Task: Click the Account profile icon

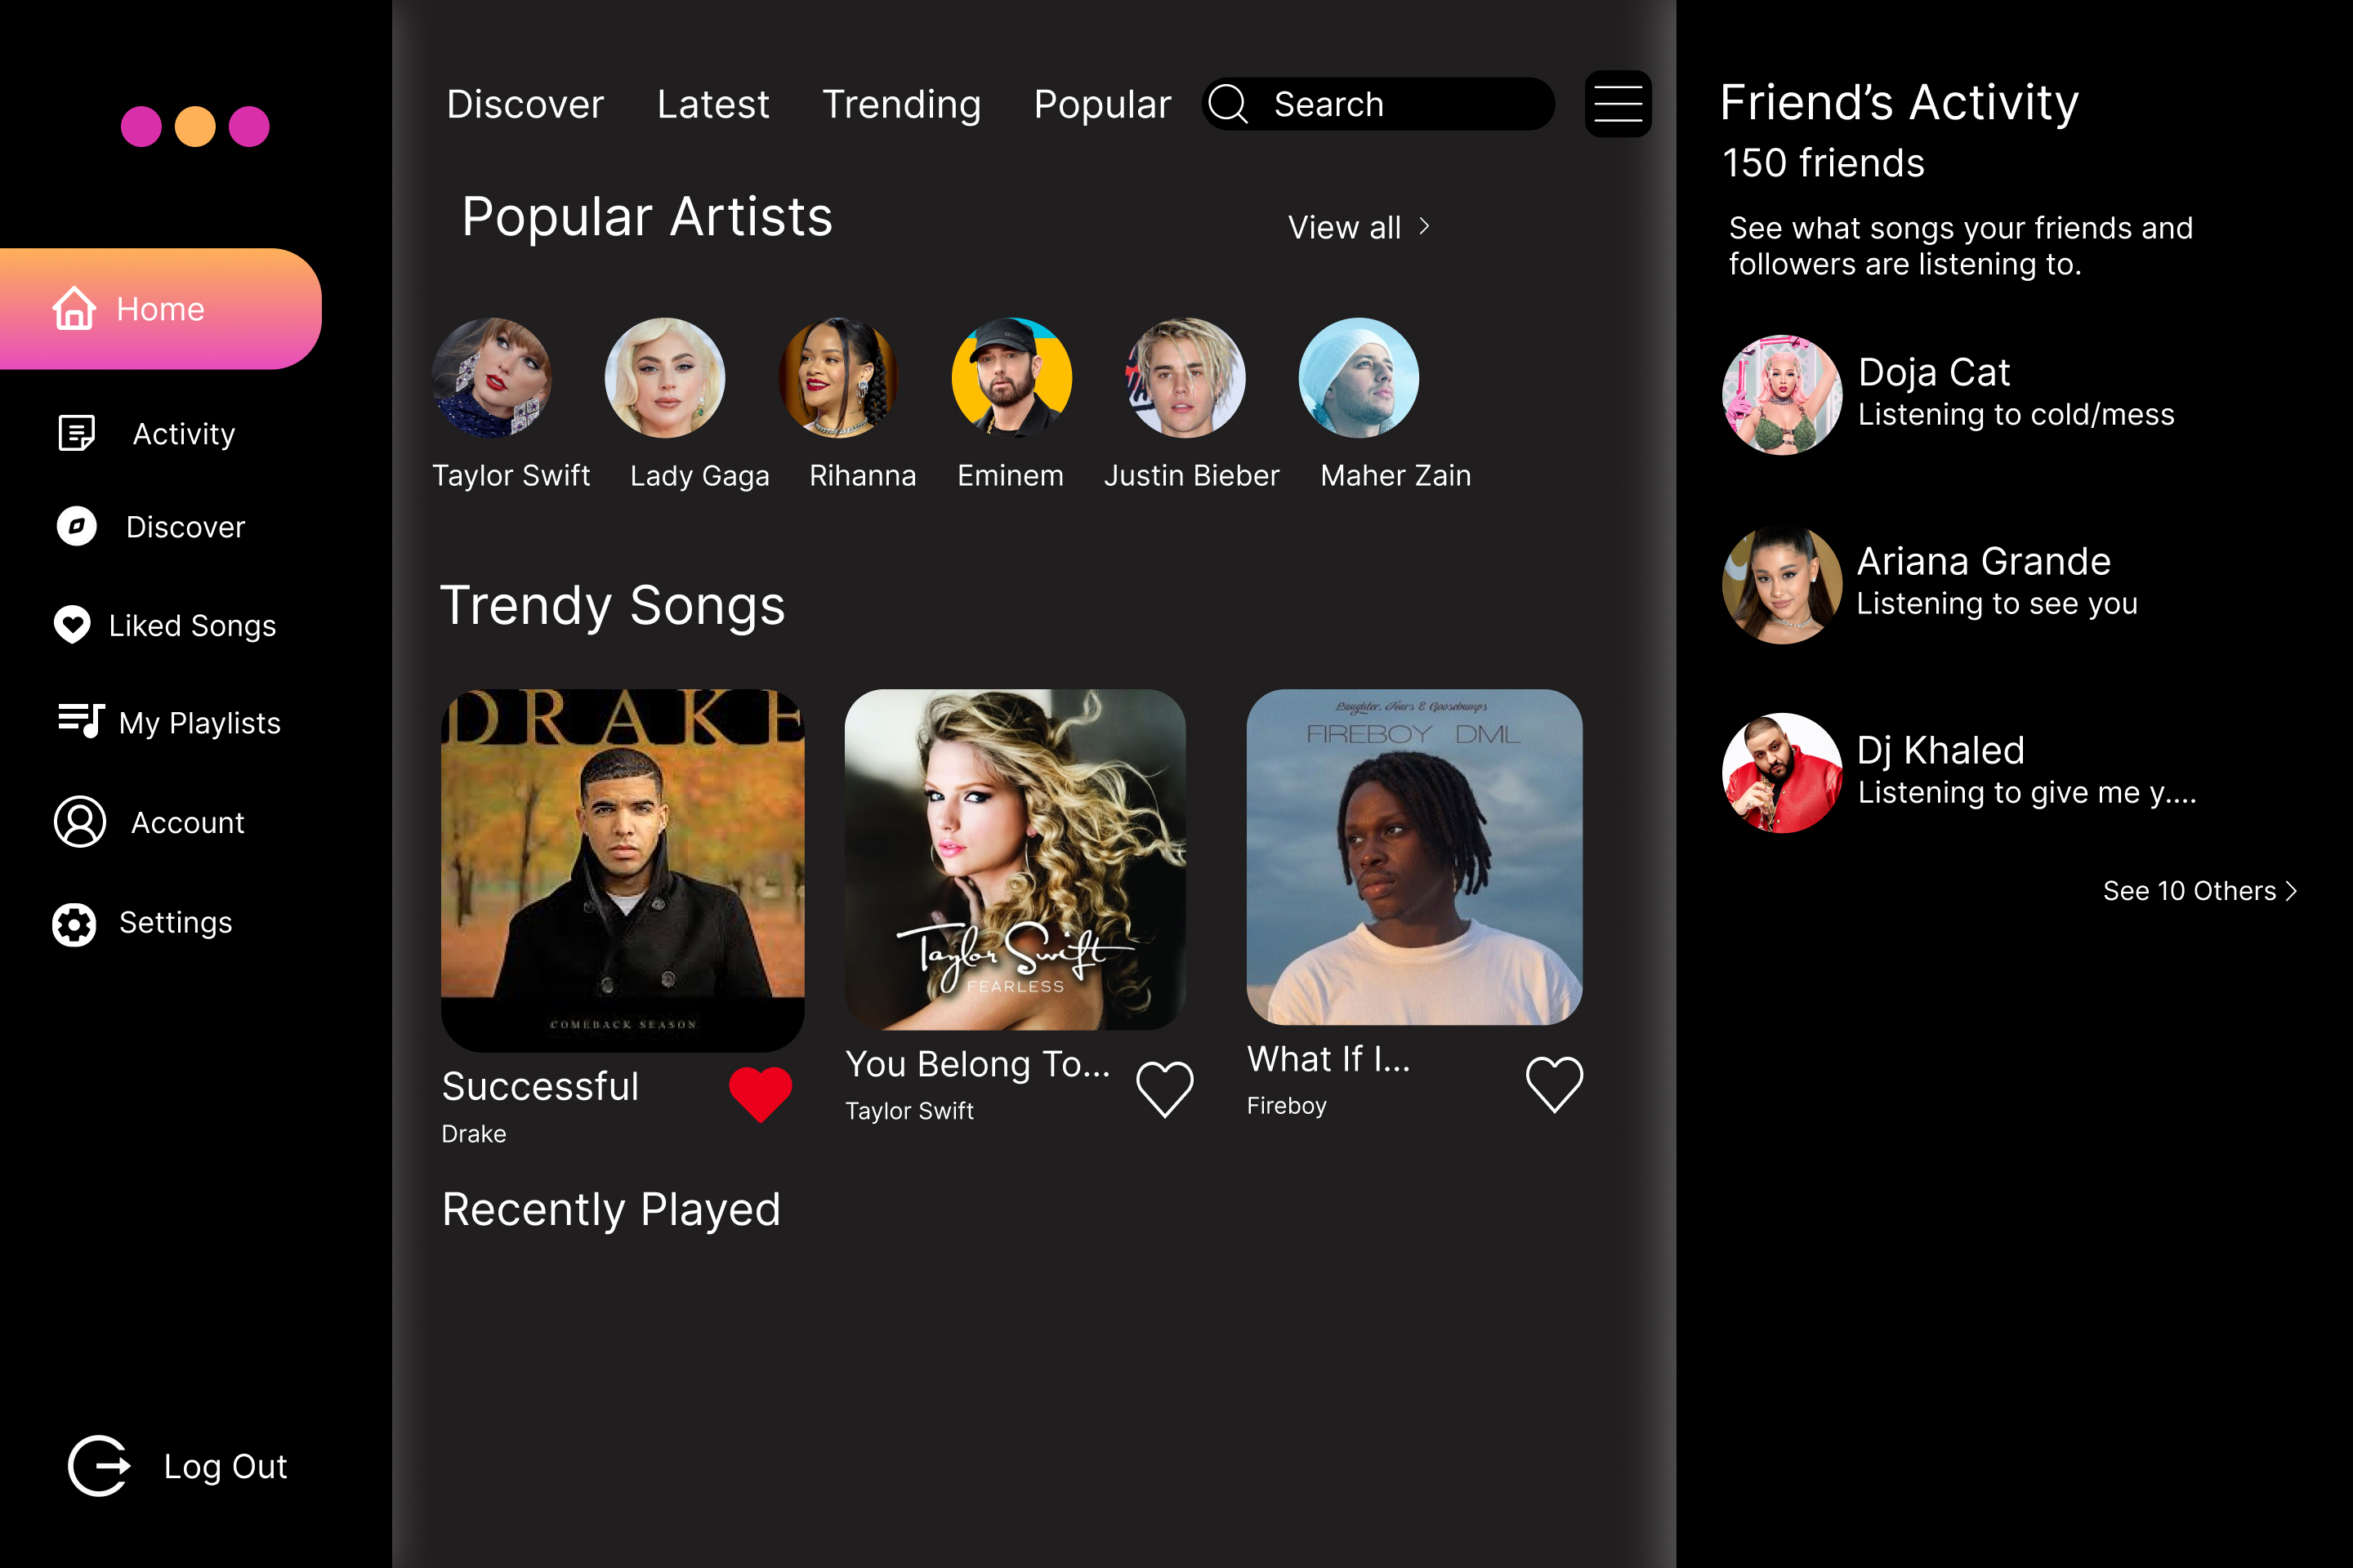Action: (80, 822)
